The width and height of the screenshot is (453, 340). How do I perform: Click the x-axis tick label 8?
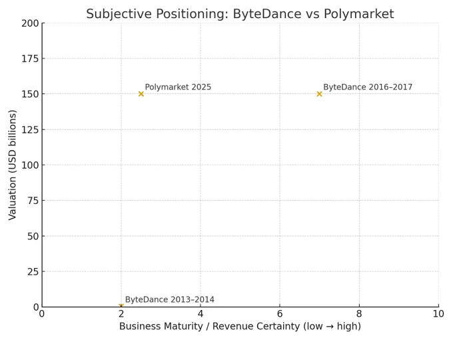(359, 314)
